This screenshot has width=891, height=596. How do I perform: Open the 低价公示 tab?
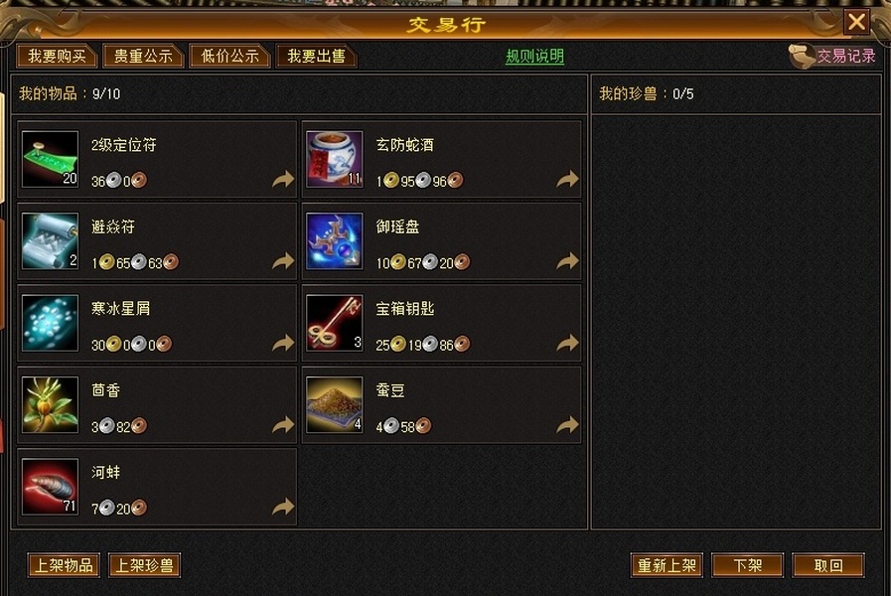(229, 56)
